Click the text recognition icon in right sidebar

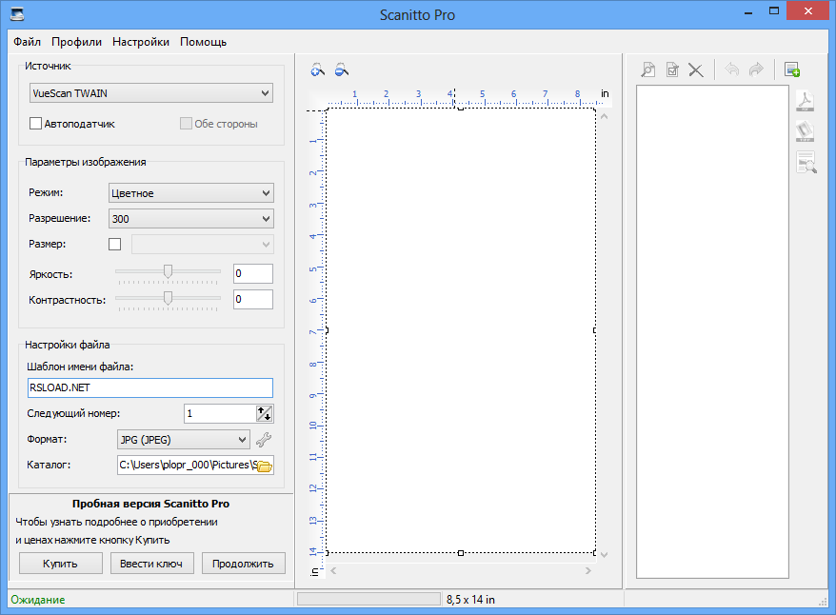(x=806, y=163)
